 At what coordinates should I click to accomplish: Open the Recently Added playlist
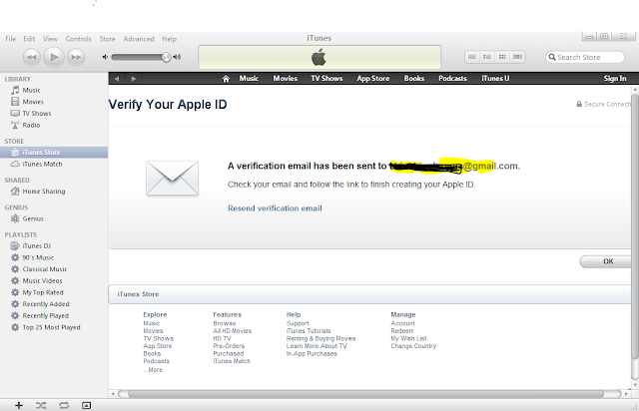point(46,304)
